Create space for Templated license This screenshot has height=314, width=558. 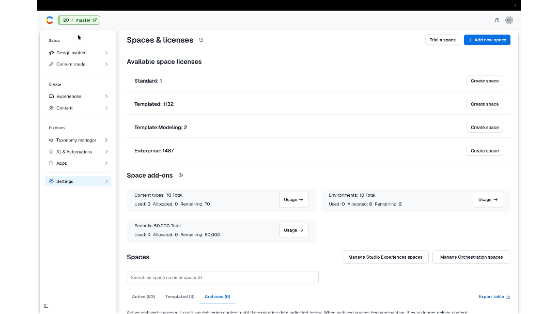484,104
